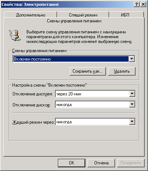Viewport: 148px width, 171px height.
Task: Open the Спящий режим tab
Action: [x=83, y=15]
